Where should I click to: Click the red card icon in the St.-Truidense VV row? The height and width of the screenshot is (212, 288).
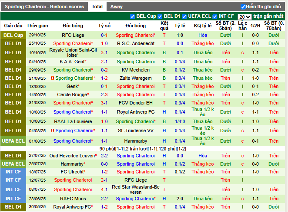(52, 130)
